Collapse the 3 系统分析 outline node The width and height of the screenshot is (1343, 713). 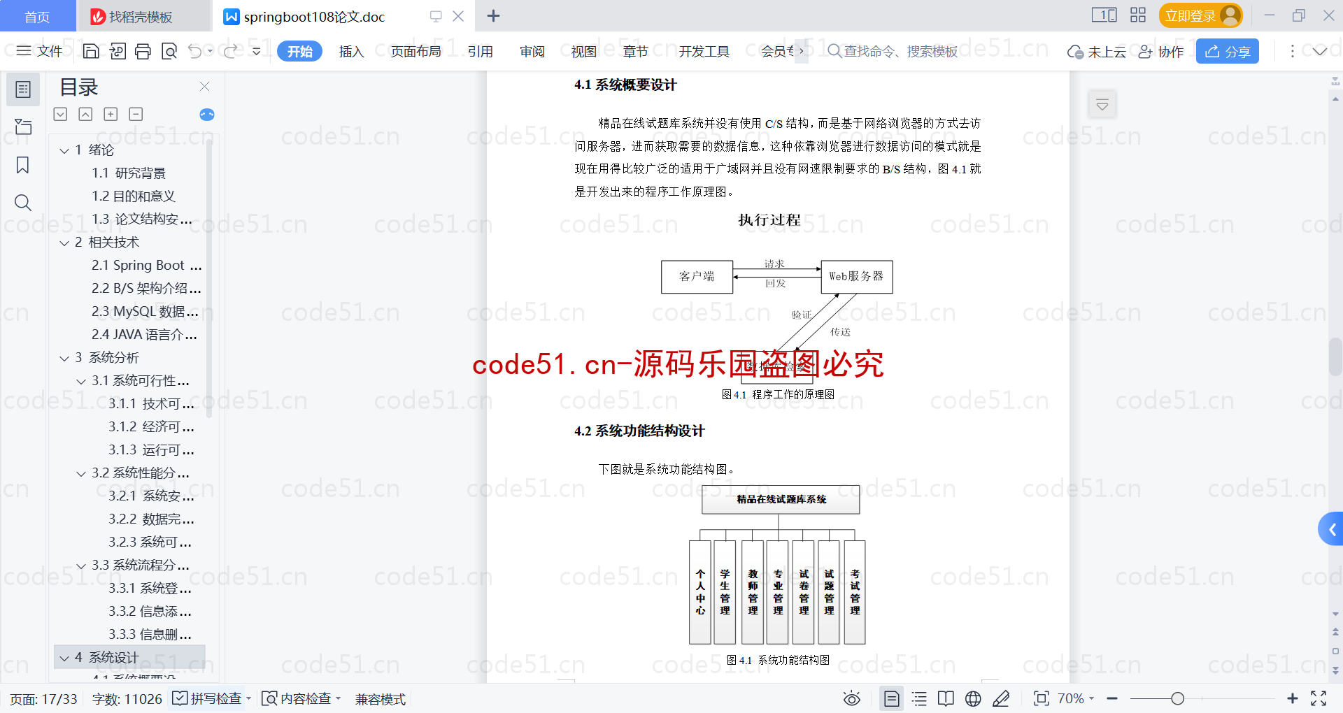[x=64, y=358]
